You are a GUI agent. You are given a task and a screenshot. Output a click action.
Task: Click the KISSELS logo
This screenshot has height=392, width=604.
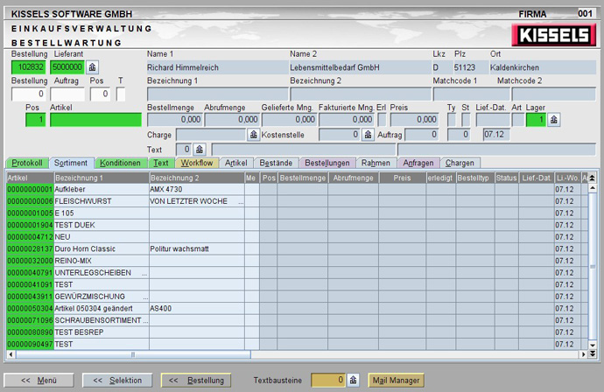554,35
